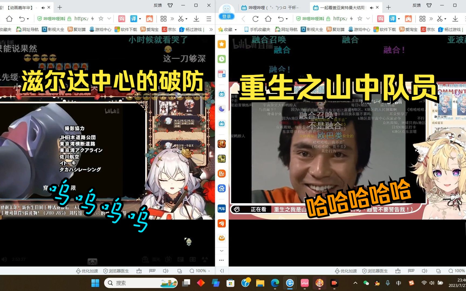Toggle turbo lightning mode in right address bar
The height and width of the screenshot is (291, 466).
351,19
